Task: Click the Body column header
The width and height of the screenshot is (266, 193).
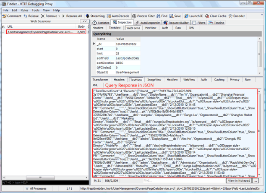Action: coord(81,26)
